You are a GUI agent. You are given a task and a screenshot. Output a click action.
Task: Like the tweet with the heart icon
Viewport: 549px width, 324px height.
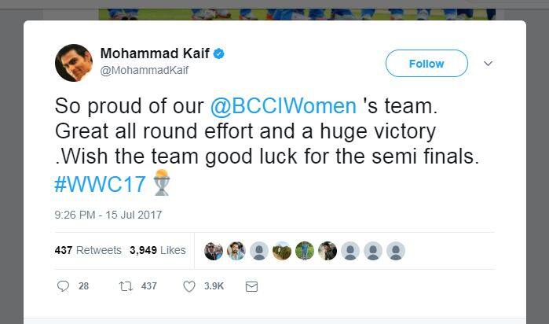(189, 287)
